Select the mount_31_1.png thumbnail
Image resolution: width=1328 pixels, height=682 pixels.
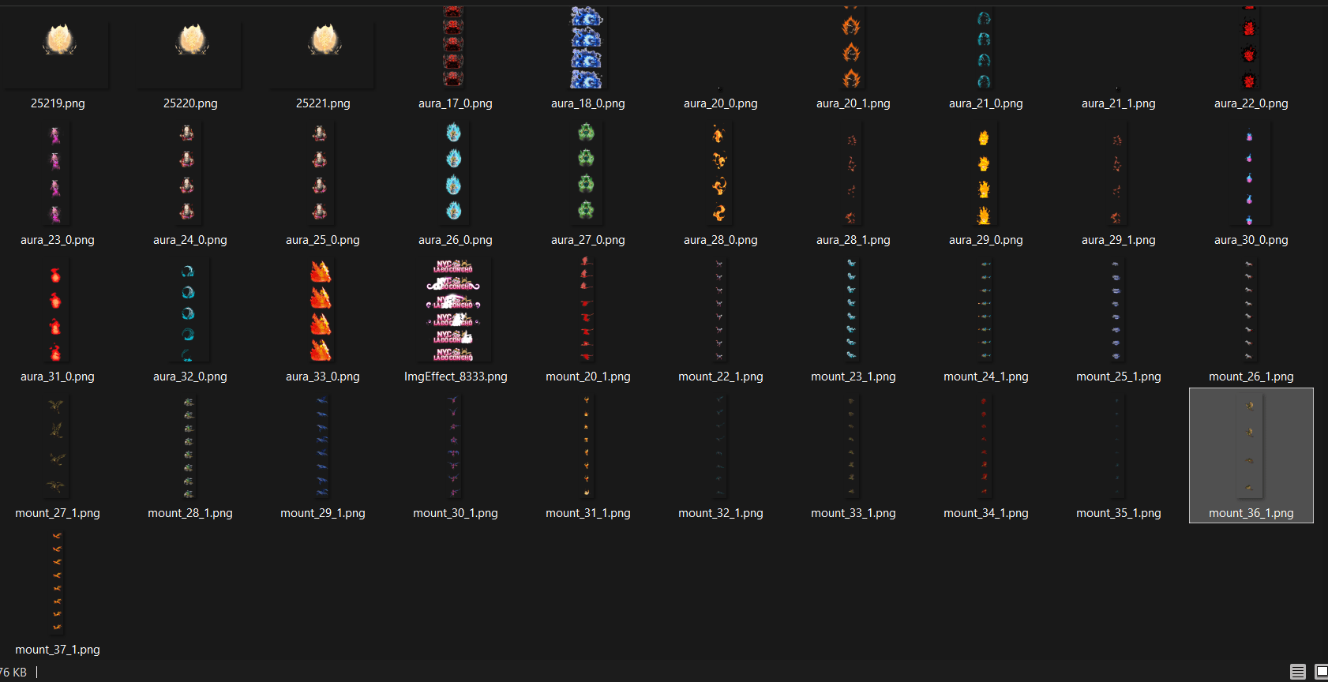click(586, 447)
